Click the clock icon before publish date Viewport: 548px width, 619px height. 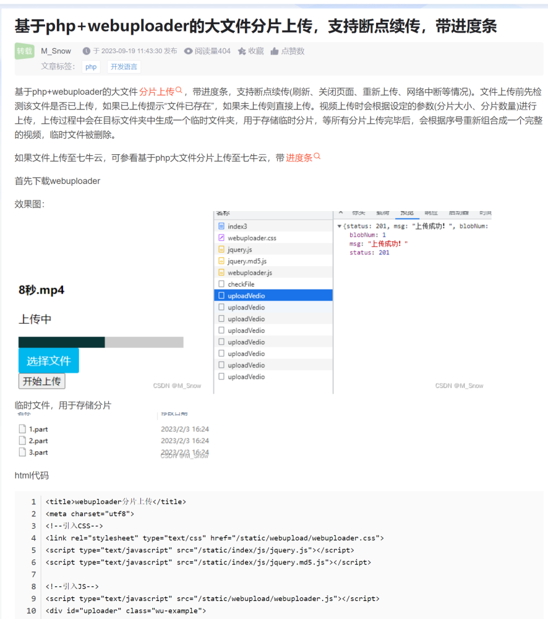pos(87,51)
